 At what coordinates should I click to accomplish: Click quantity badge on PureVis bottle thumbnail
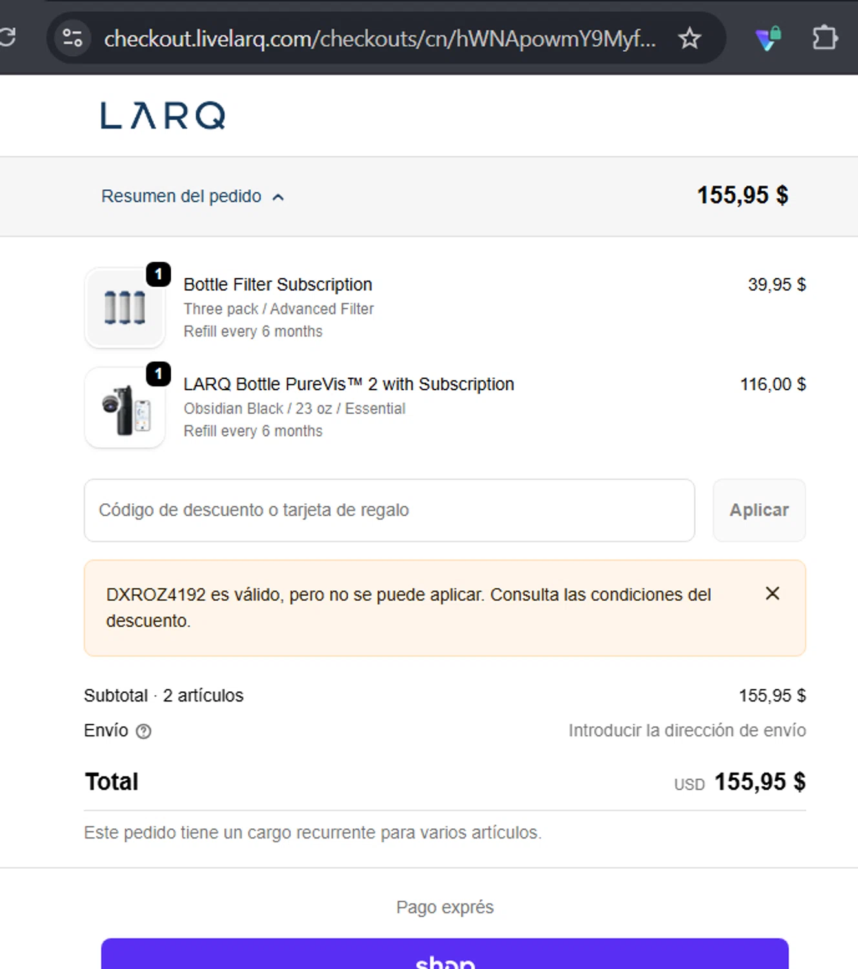(x=158, y=374)
